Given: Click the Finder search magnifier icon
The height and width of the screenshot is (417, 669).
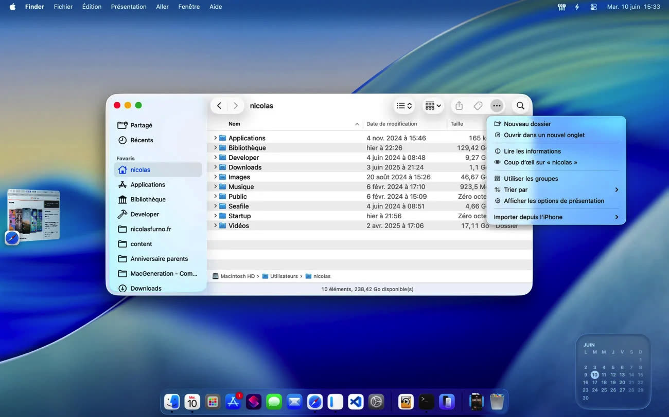Looking at the screenshot, I should point(520,106).
